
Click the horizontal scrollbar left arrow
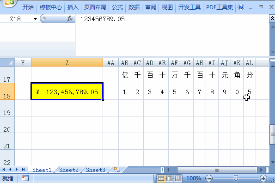168,170
